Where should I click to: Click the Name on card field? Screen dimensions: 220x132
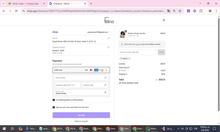81,92
